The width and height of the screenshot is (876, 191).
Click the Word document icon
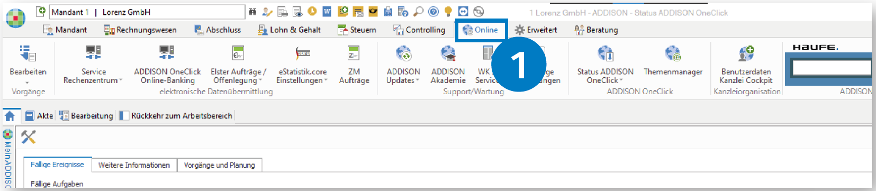(x=327, y=11)
